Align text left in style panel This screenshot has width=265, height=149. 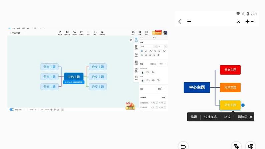pyautogui.click(x=142, y=55)
